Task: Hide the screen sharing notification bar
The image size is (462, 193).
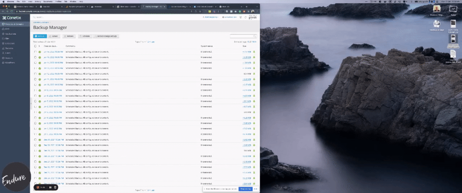Action: 255,189
